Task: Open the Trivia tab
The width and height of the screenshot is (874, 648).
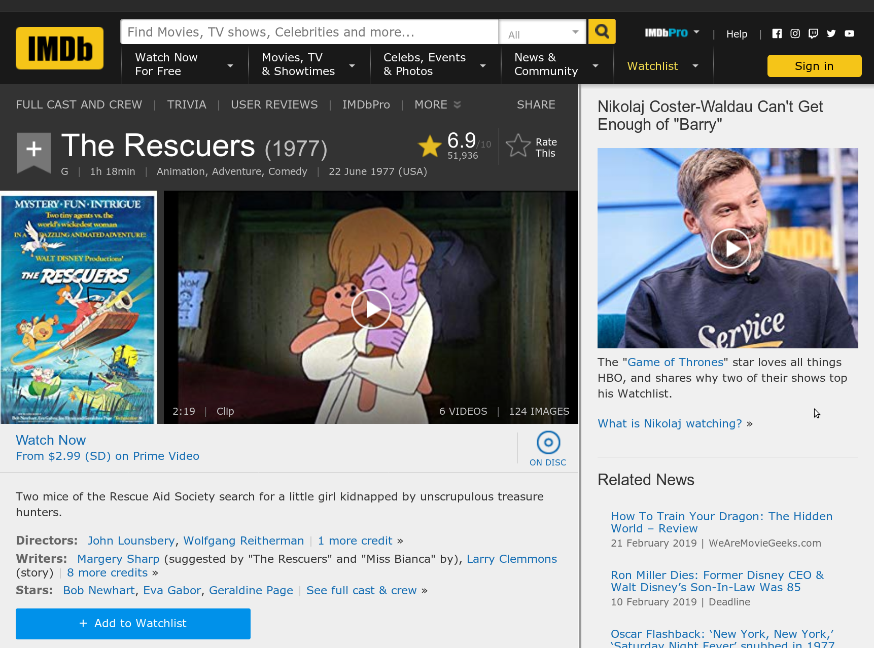Action: point(187,104)
